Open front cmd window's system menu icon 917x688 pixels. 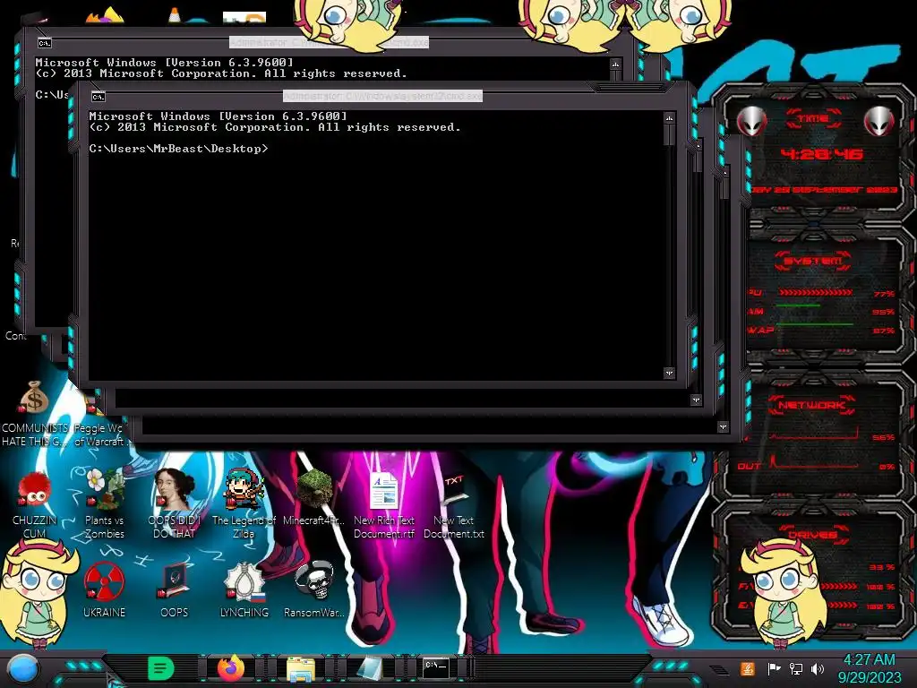(x=98, y=97)
